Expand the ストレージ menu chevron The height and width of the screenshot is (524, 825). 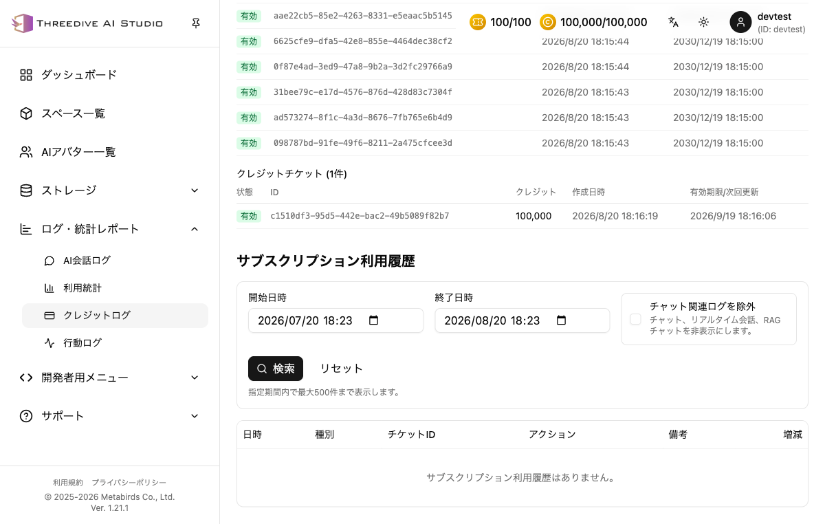coord(195,190)
